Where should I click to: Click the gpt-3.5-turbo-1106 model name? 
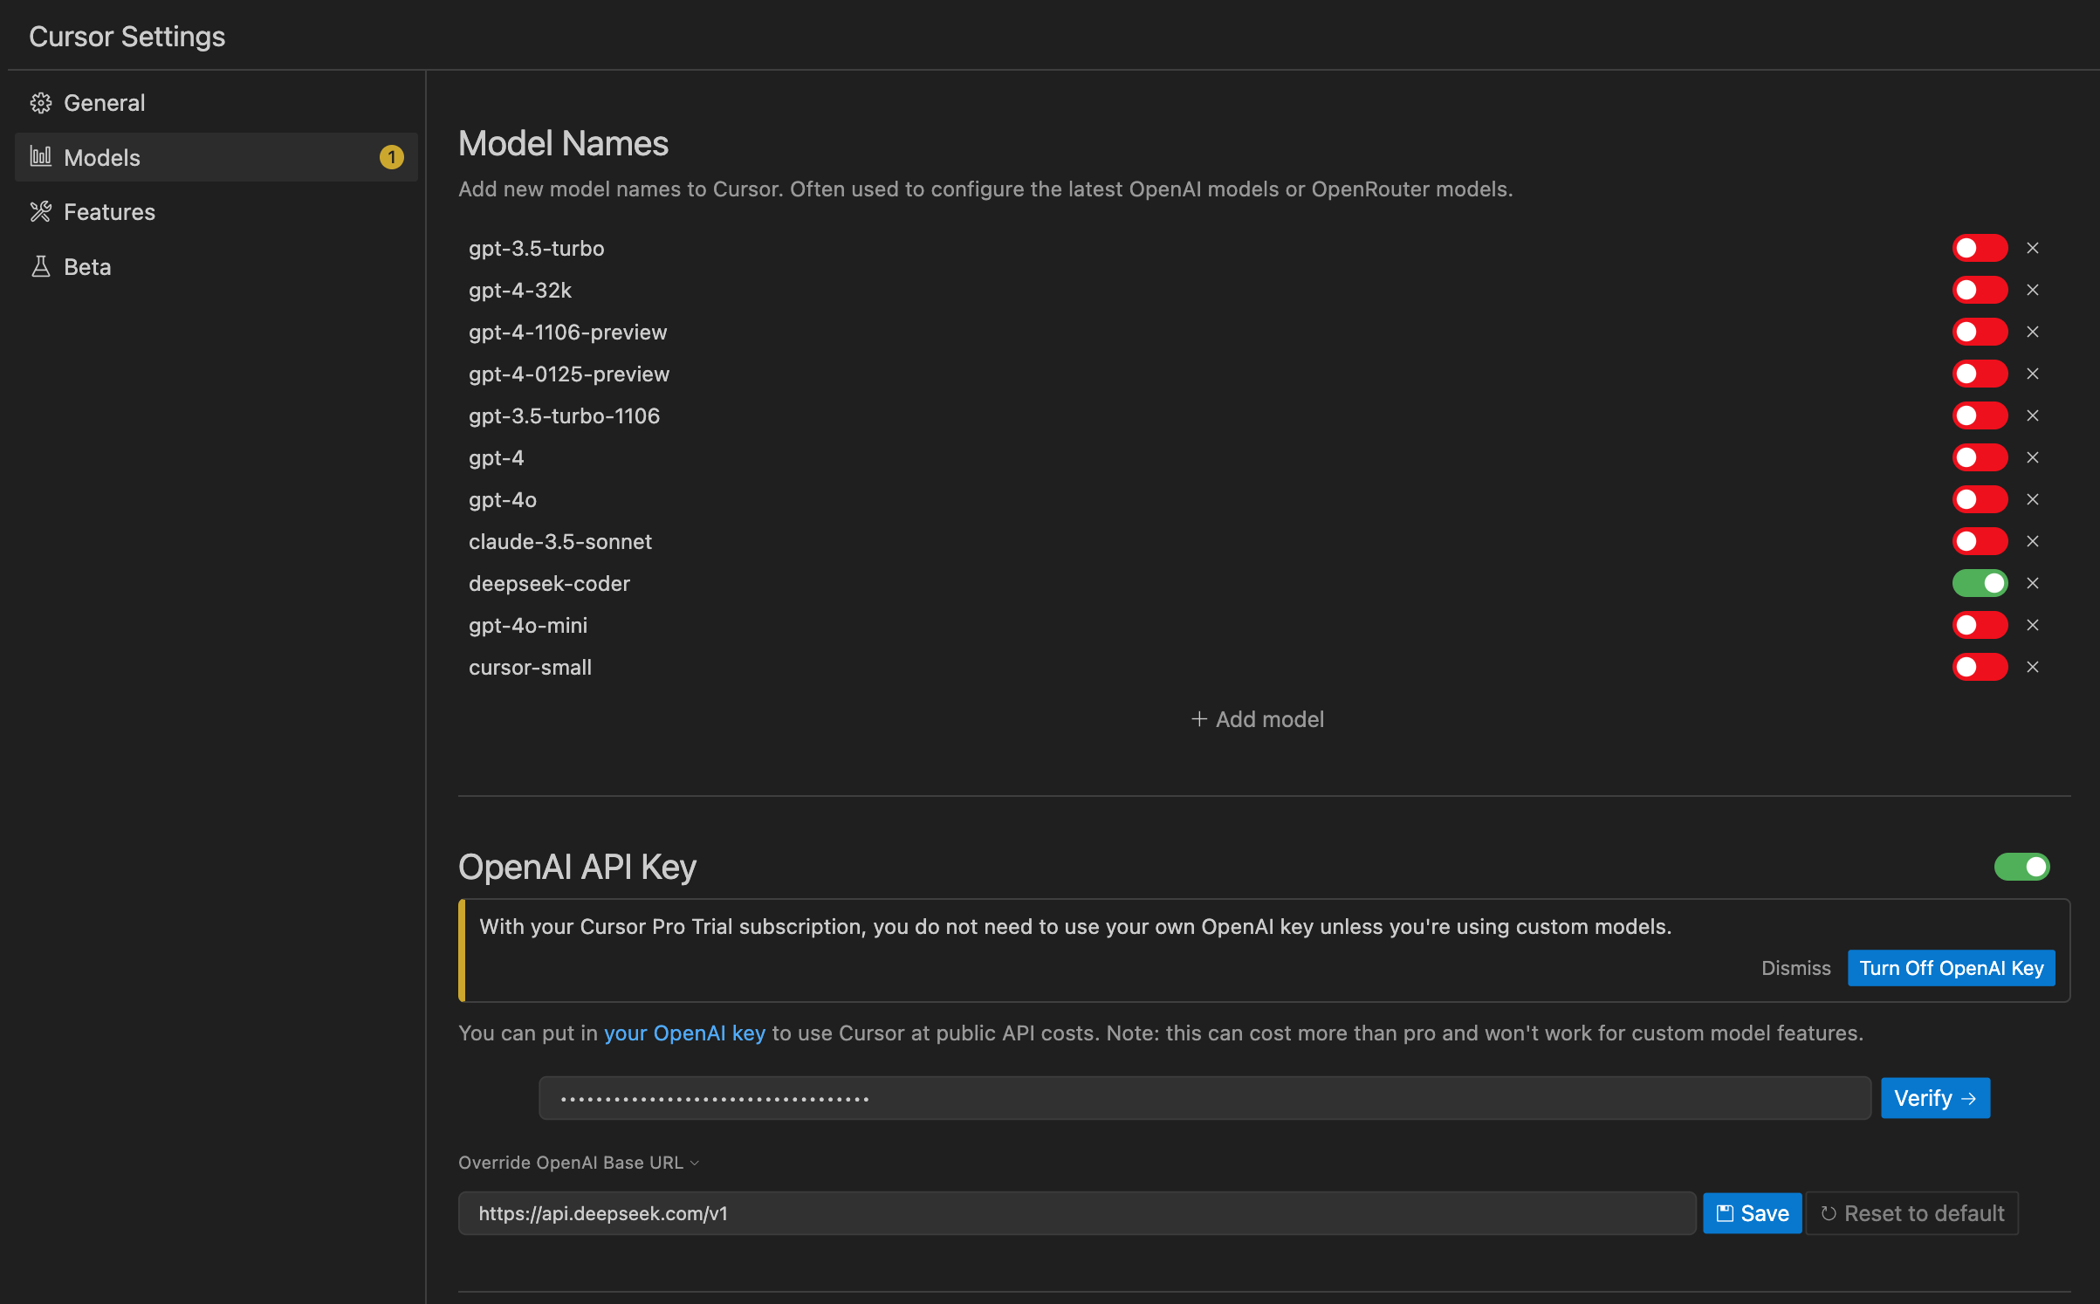coord(564,415)
